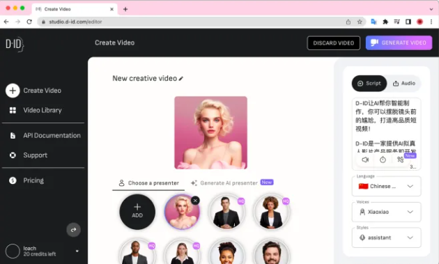Click the pencil icon to rename video
Image resolution: width=439 pixels, height=264 pixels.
181,79
